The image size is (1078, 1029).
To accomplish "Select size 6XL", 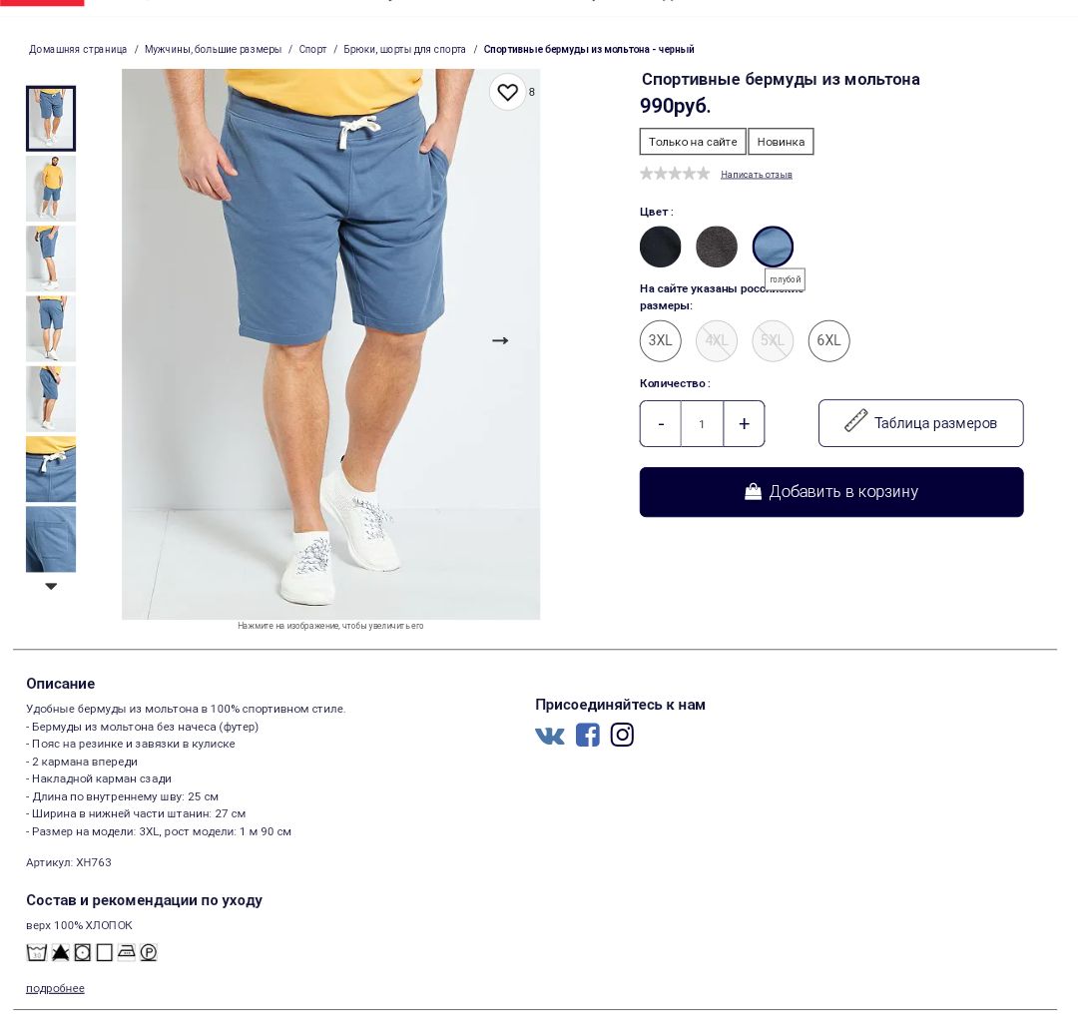I will (x=828, y=341).
